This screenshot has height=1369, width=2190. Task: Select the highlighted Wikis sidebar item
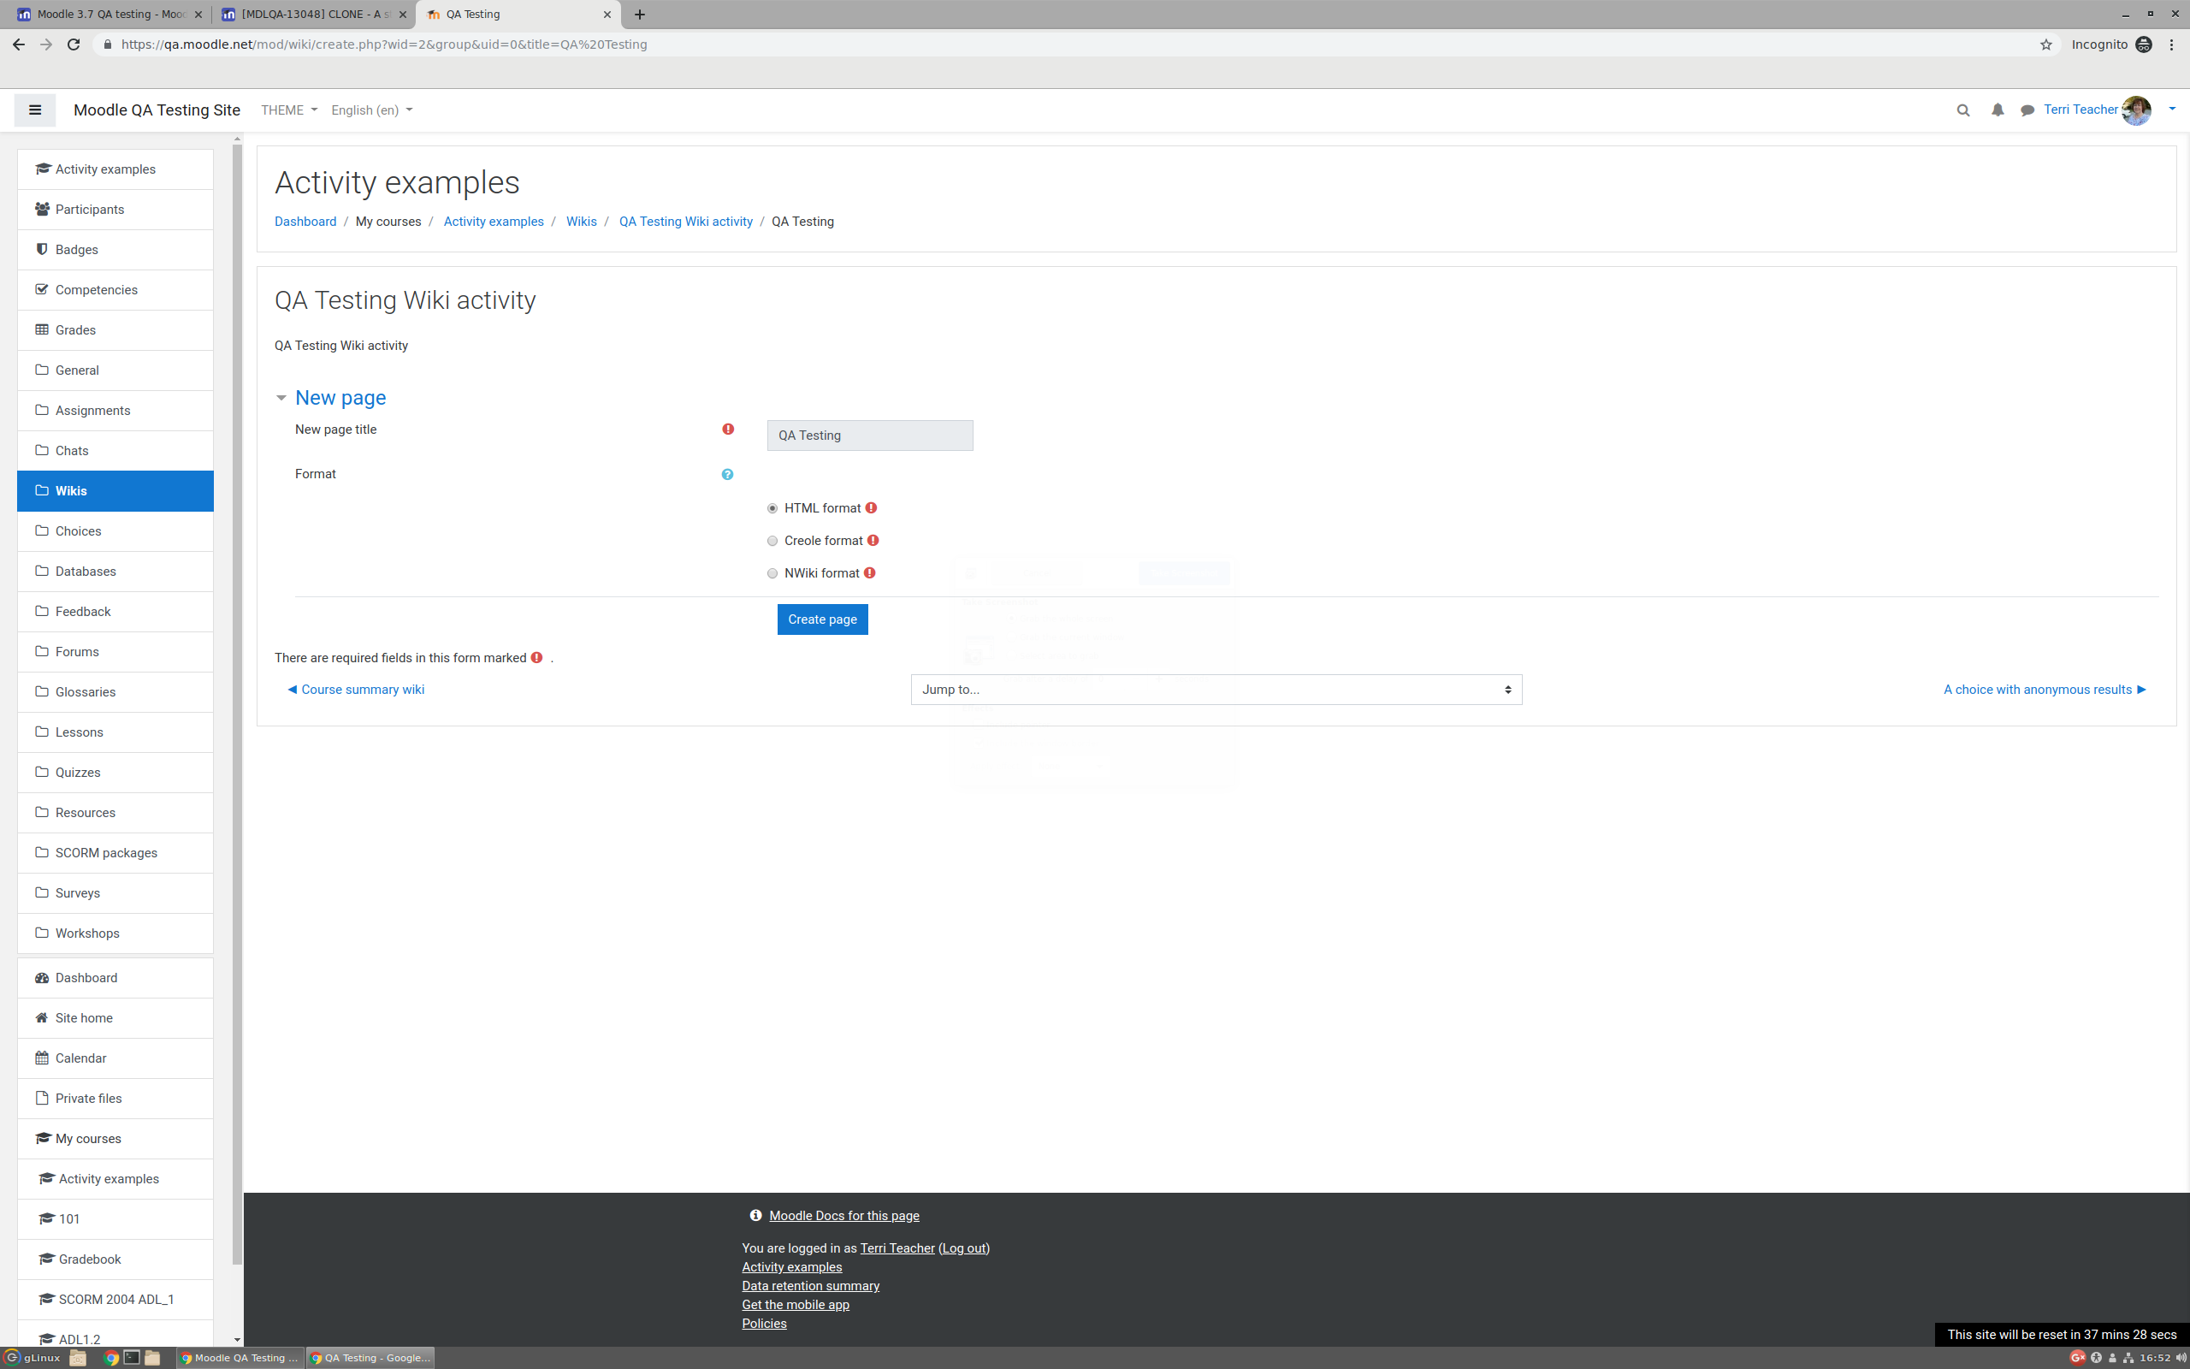[115, 491]
